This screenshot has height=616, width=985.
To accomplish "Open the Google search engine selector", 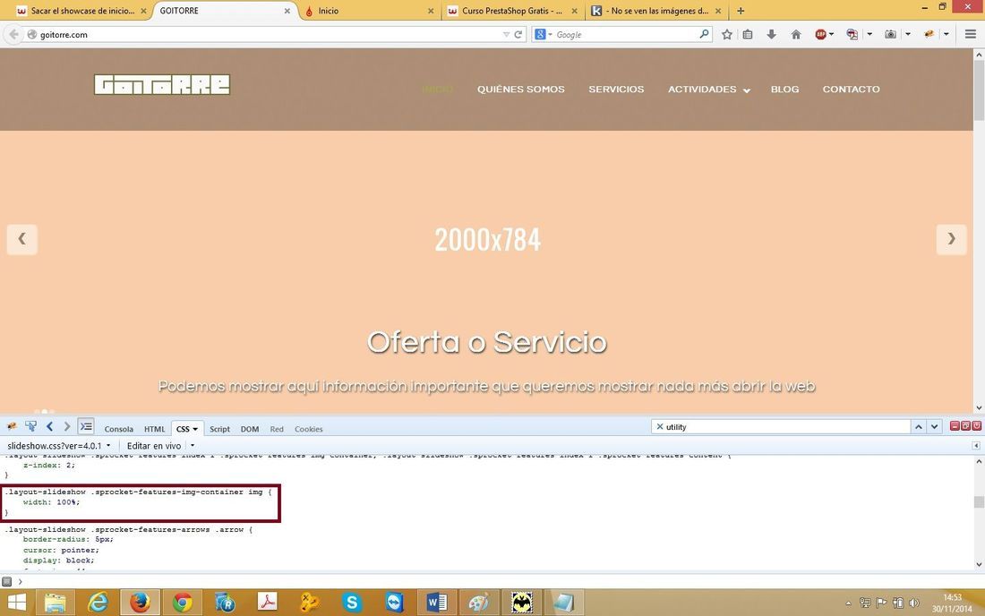I will click(543, 35).
